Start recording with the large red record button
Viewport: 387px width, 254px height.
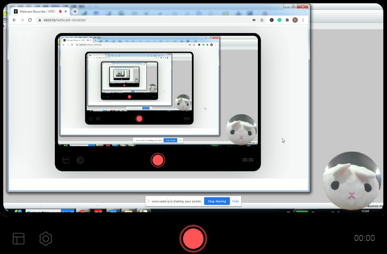[193, 238]
